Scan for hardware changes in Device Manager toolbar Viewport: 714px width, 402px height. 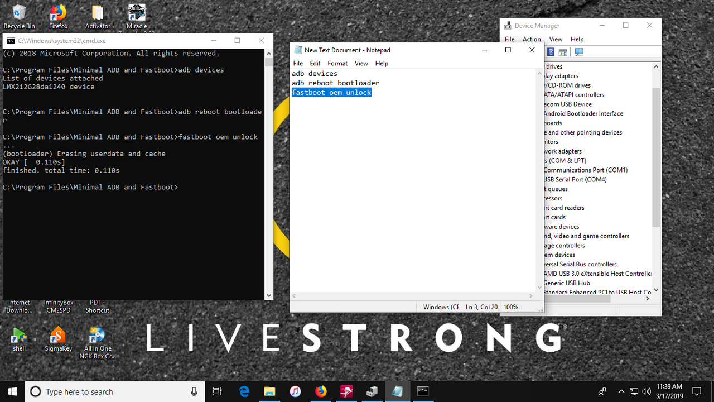click(579, 52)
